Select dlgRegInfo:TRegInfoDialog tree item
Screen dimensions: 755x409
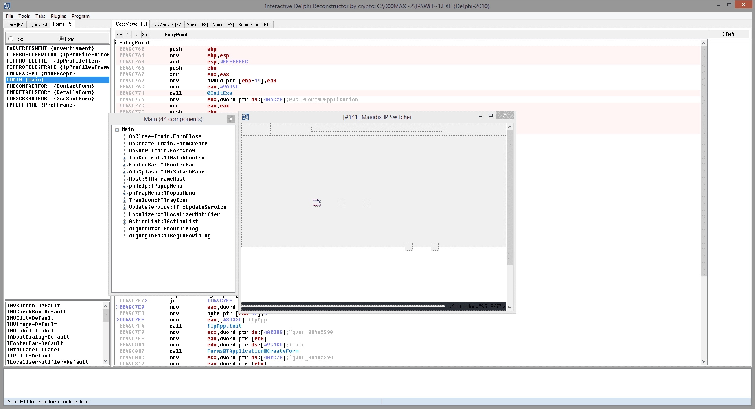click(x=169, y=236)
